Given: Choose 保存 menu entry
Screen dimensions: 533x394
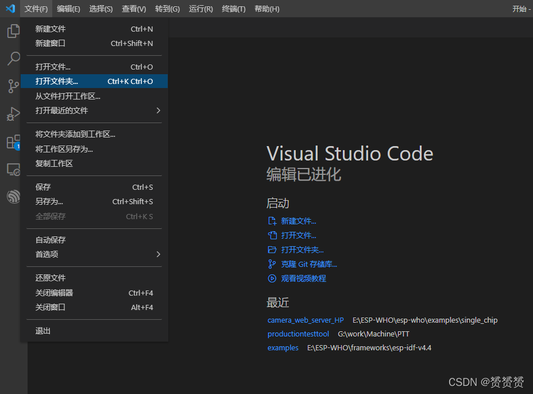Looking at the screenshot, I should click(94, 187).
